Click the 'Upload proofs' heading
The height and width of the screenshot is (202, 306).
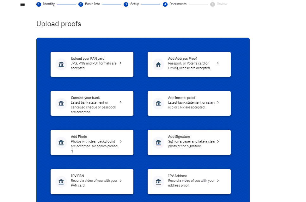[x=59, y=24]
